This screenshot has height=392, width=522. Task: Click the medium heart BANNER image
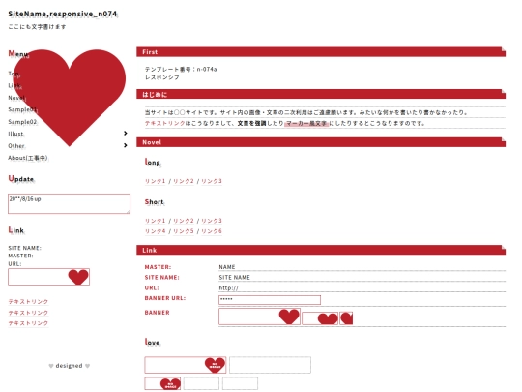tap(320, 318)
